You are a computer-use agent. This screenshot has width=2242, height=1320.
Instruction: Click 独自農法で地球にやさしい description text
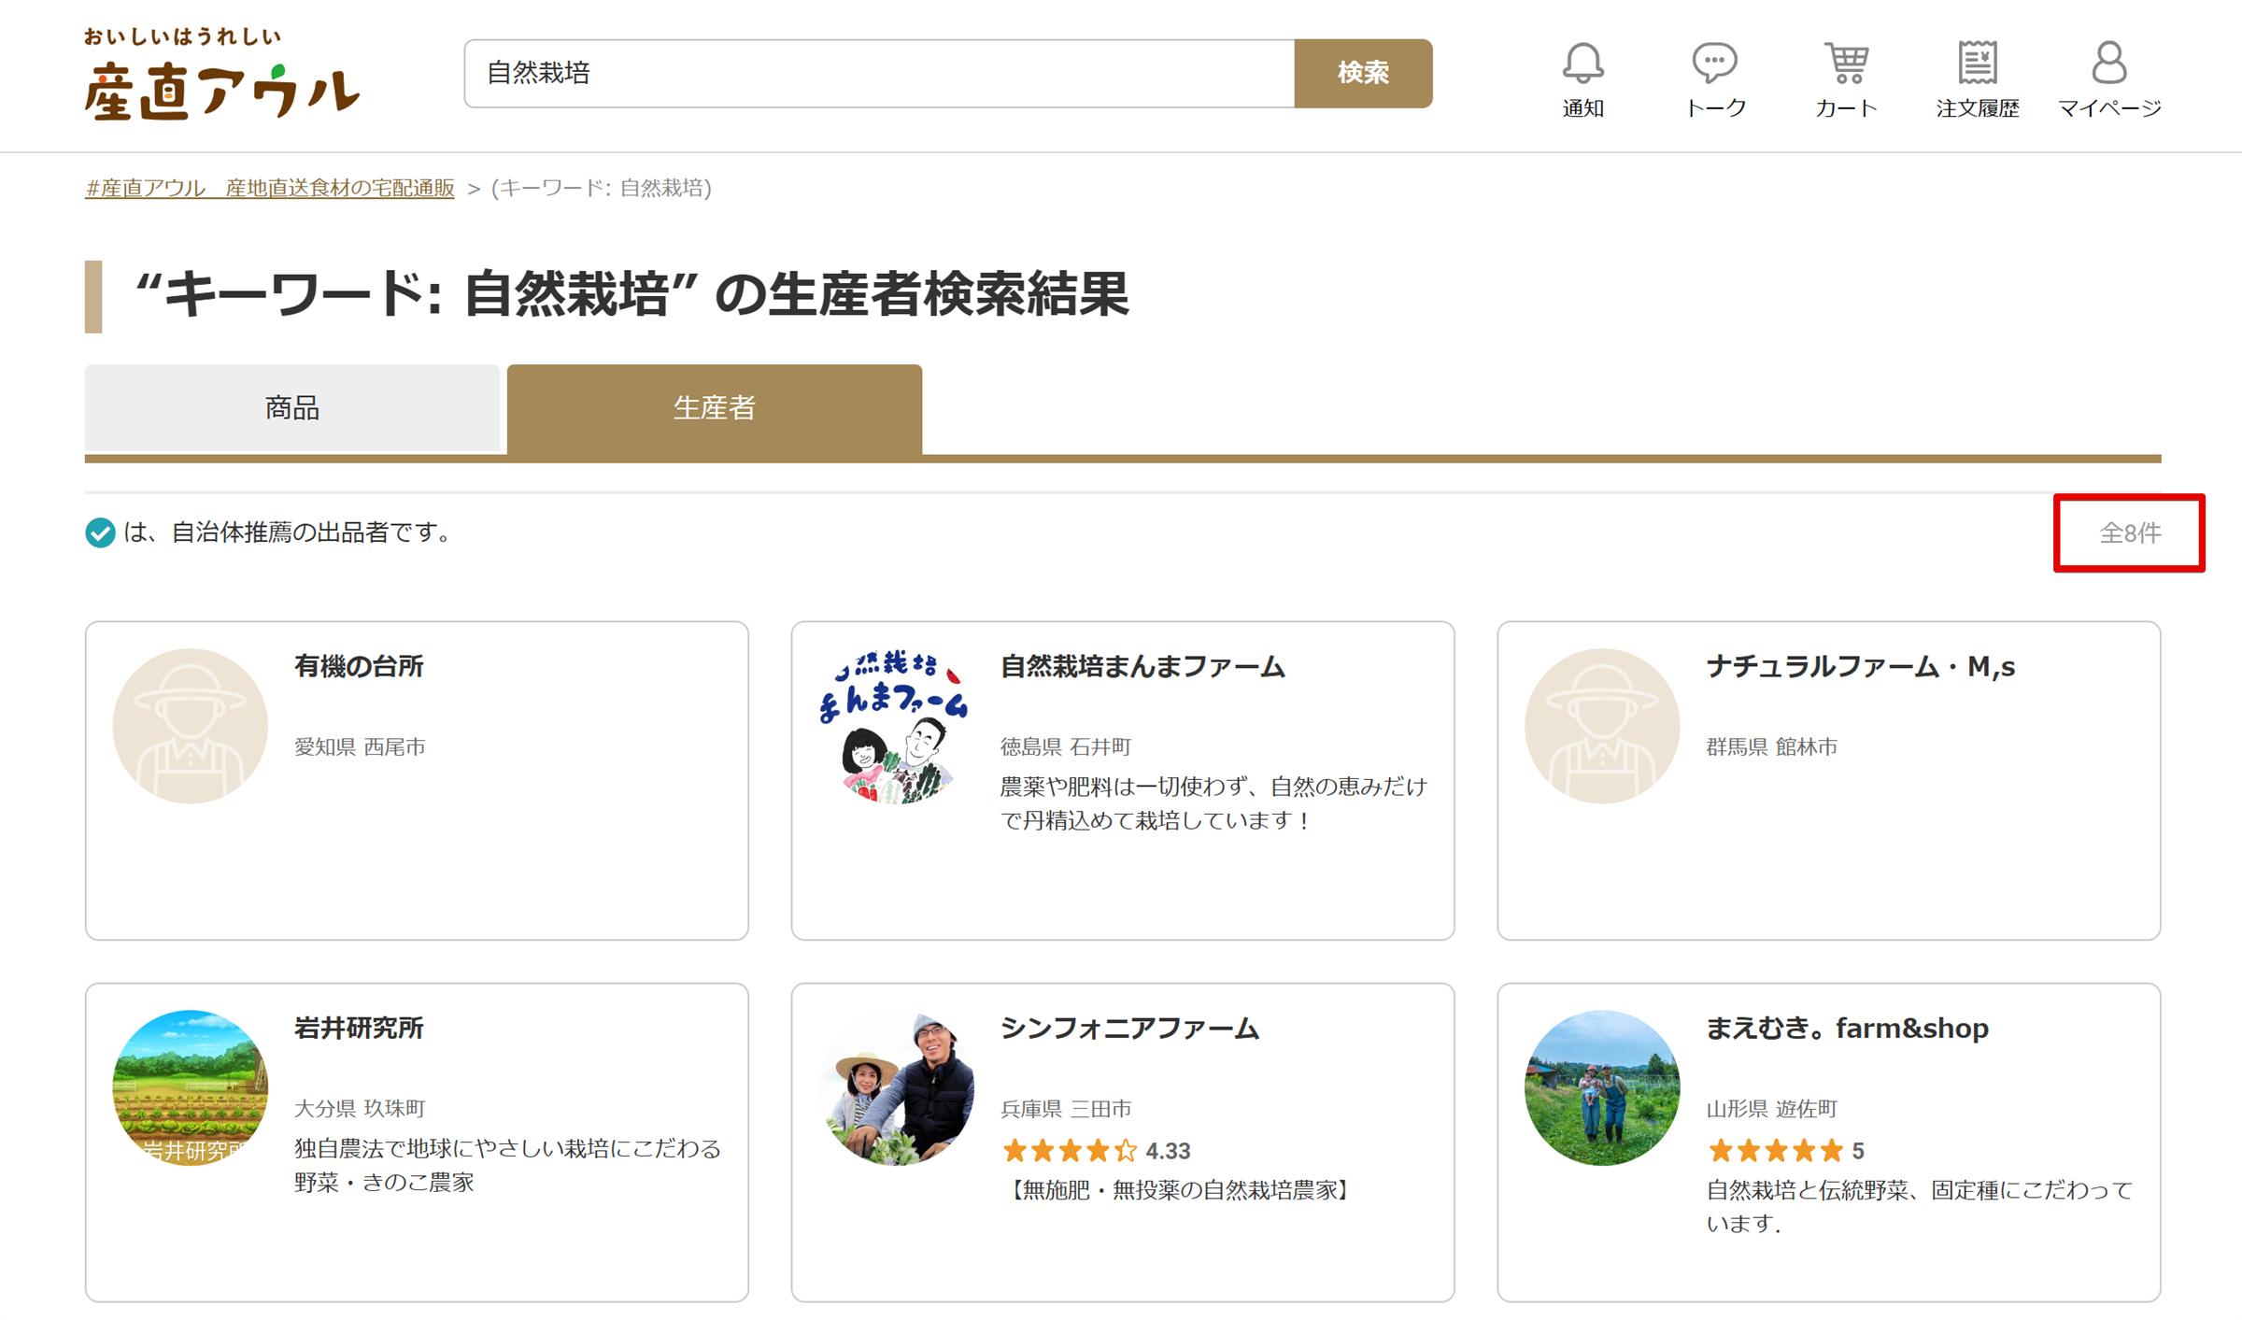click(507, 1165)
